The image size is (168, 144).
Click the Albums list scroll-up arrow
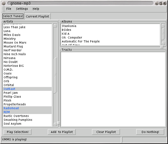click(163, 26)
